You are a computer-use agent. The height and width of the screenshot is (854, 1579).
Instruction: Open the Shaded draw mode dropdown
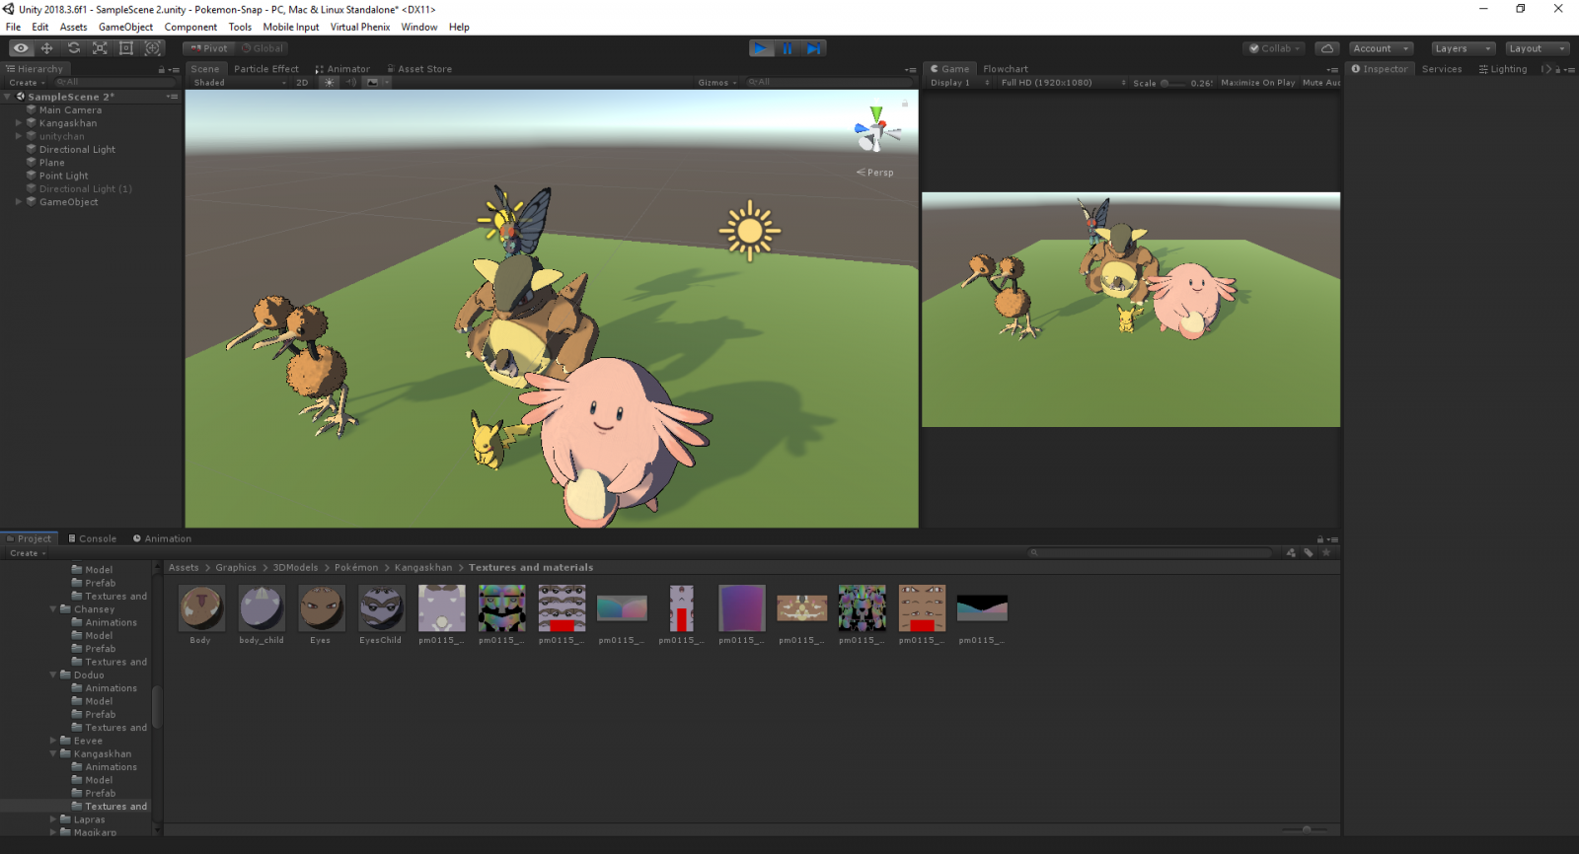point(240,83)
